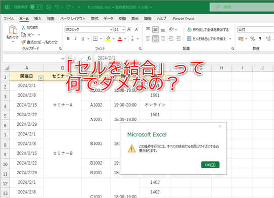Open Customize Quick Access Toolbar dropdown

(79, 7)
